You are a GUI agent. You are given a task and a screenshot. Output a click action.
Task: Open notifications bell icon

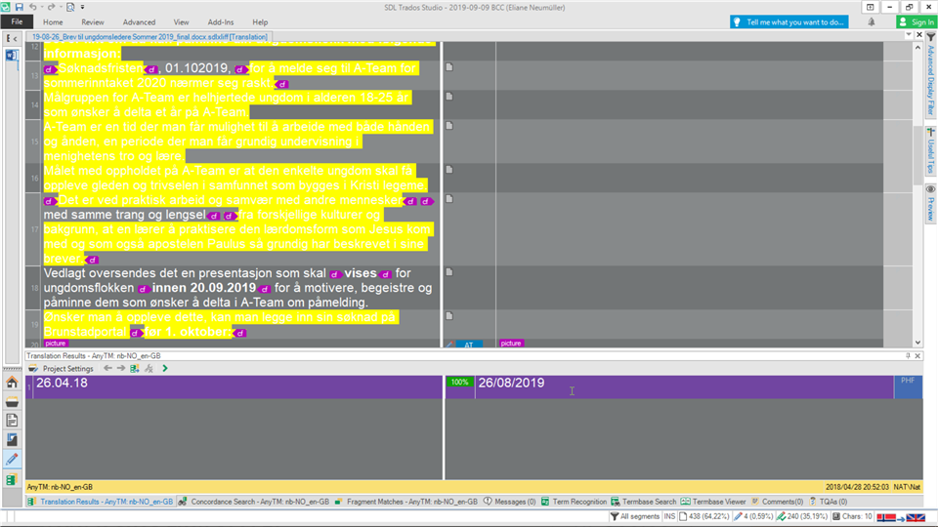(871, 22)
